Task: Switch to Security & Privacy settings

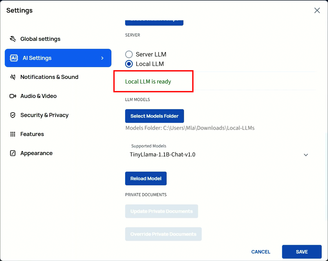Action: pyautogui.click(x=44, y=115)
